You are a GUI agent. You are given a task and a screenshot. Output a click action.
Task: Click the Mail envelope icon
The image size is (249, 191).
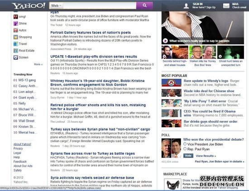[x=226, y=6]
